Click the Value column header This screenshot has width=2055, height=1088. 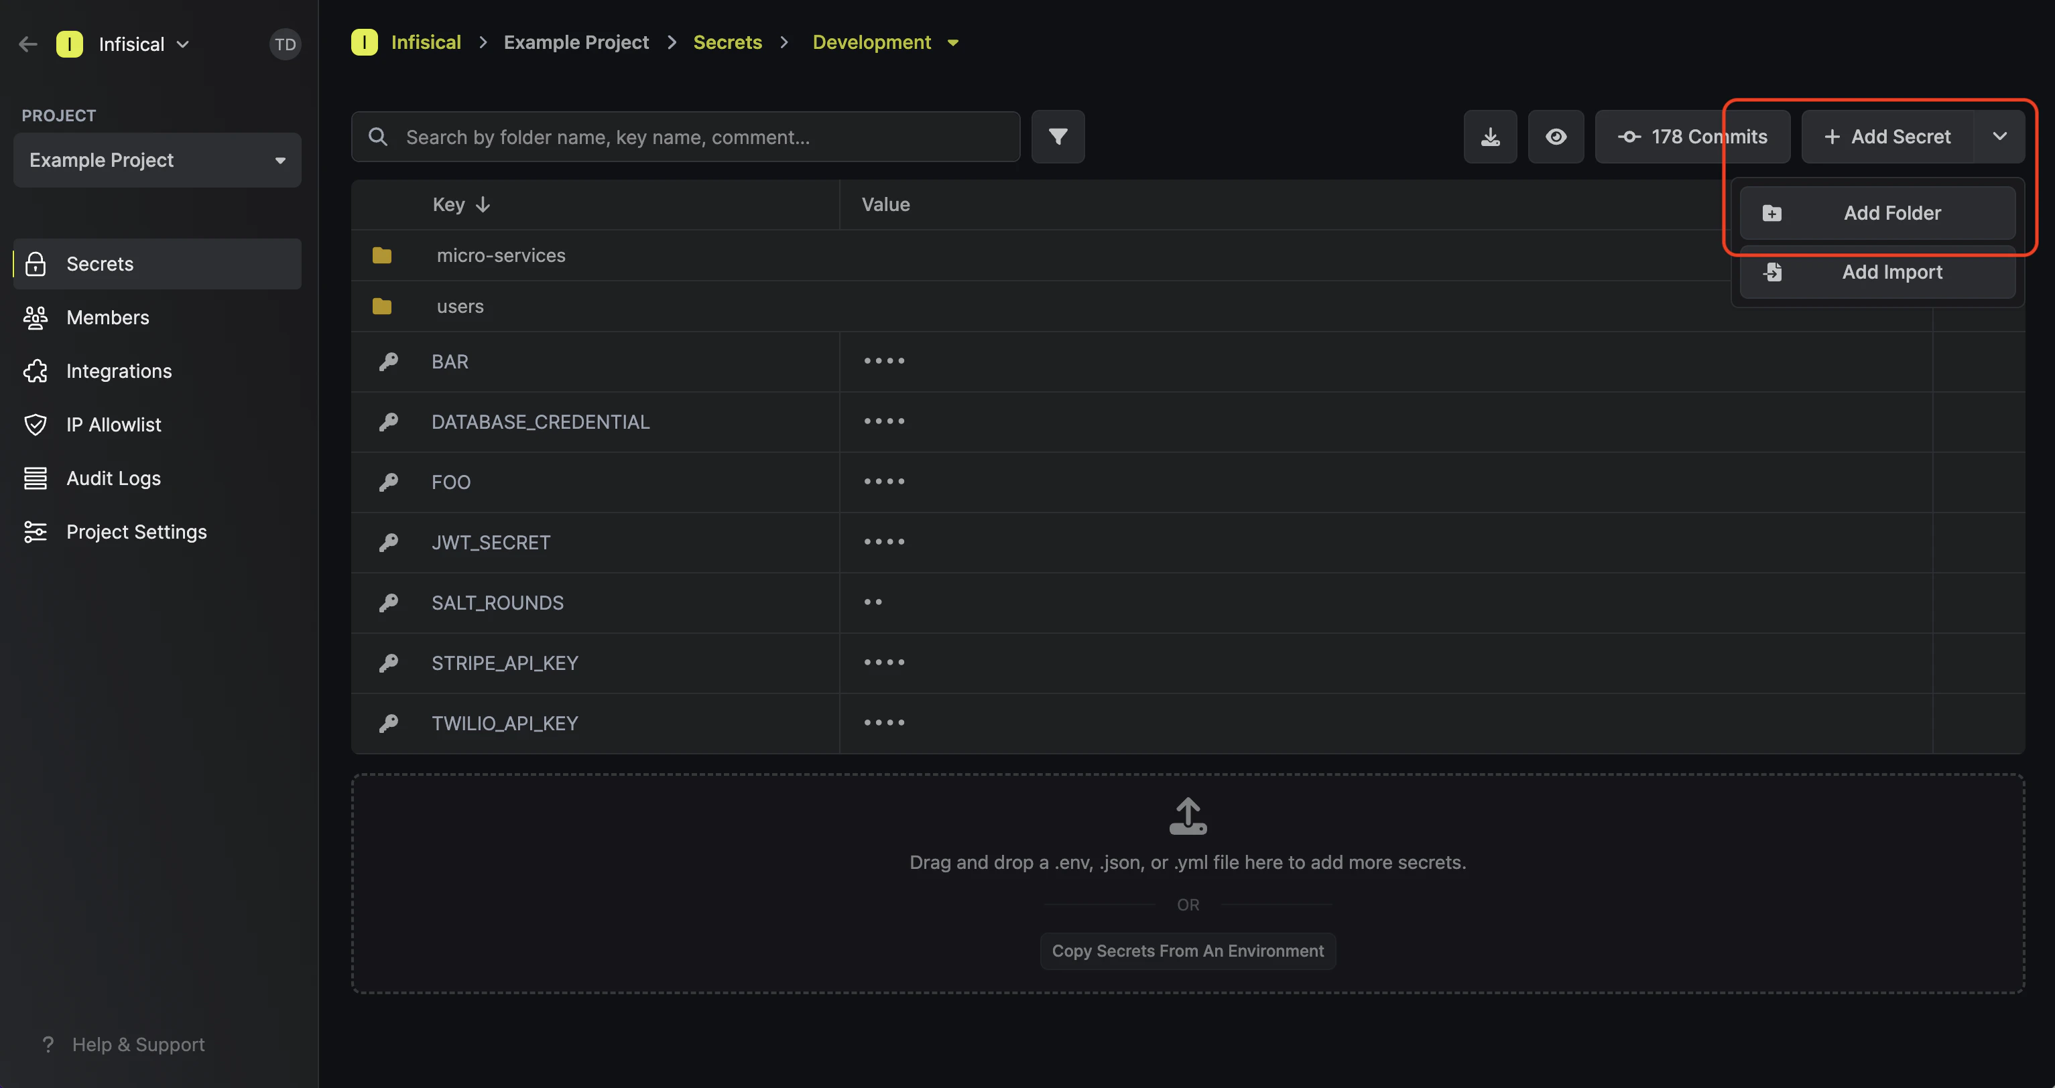885,204
